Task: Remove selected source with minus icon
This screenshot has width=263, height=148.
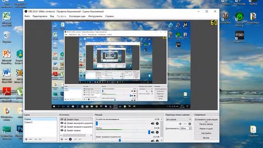Action: click(x=66, y=139)
